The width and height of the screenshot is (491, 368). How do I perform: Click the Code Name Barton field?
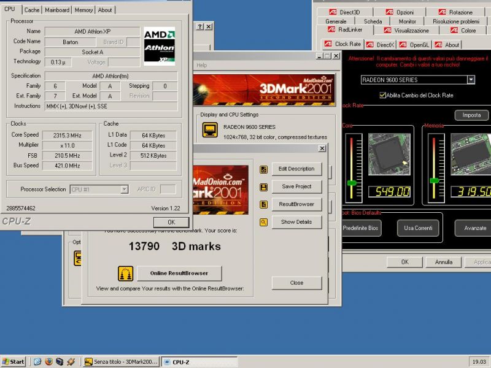70,42
